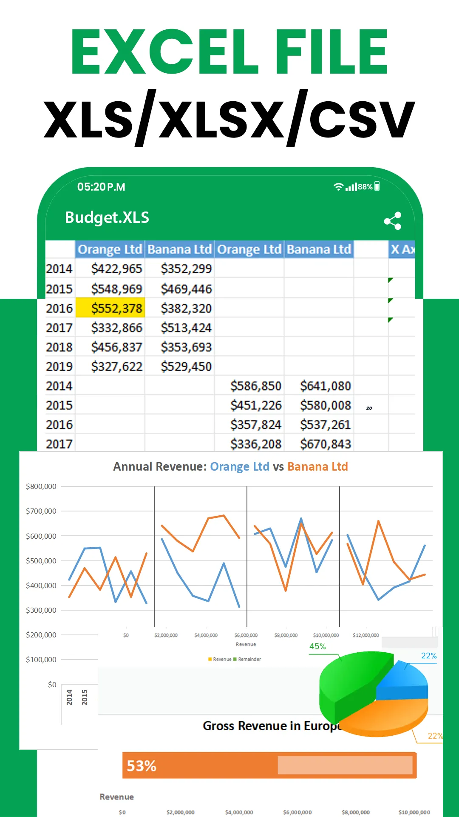Click the cell containing $670,843
This screenshot has height=817, width=459.
click(325, 444)
